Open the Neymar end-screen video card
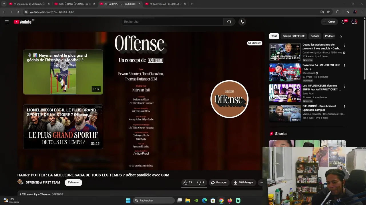The width and height of the screenshot is (366, 205). (x=63, y=72)
